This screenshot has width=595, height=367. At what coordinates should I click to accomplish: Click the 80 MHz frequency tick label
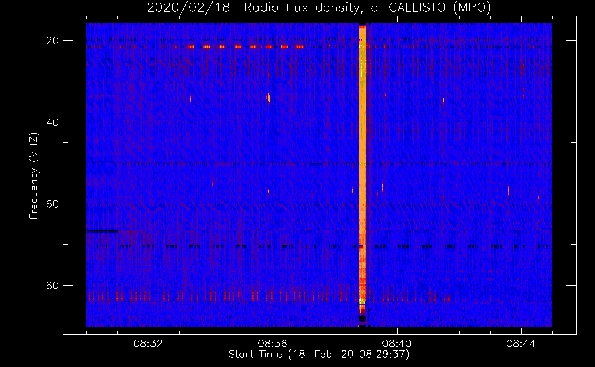pos(53,286)
